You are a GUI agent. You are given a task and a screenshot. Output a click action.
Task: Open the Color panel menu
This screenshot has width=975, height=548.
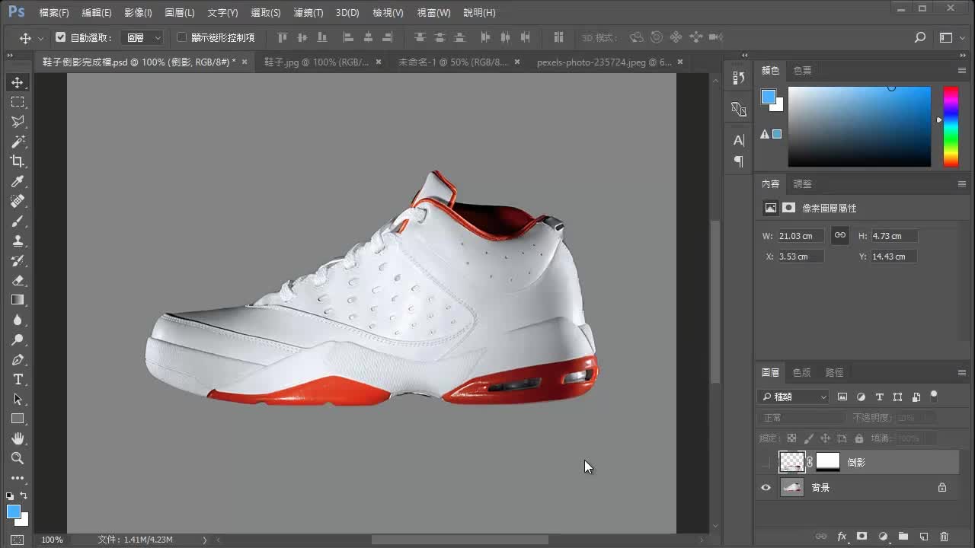(x=962, y=70)
